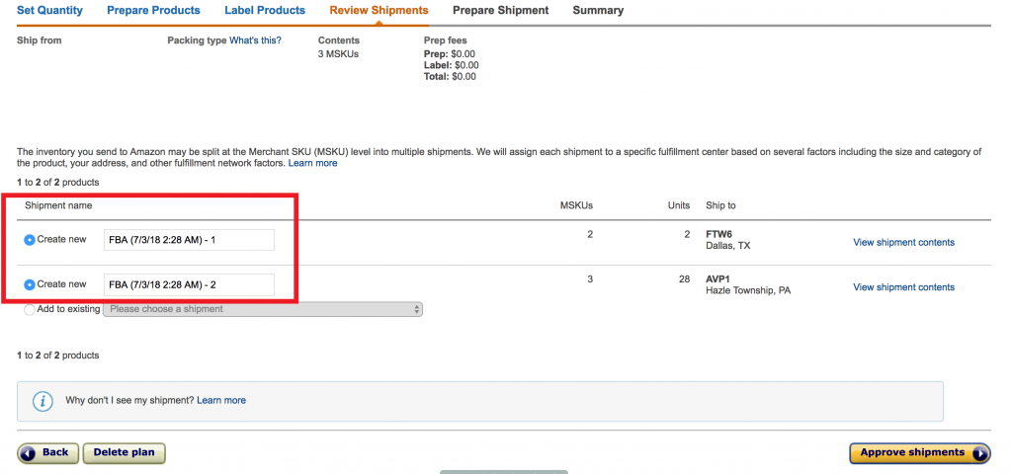Edit the first shipment name field
This screenshot has width=1012, height=474.
[x=188, y=240]
